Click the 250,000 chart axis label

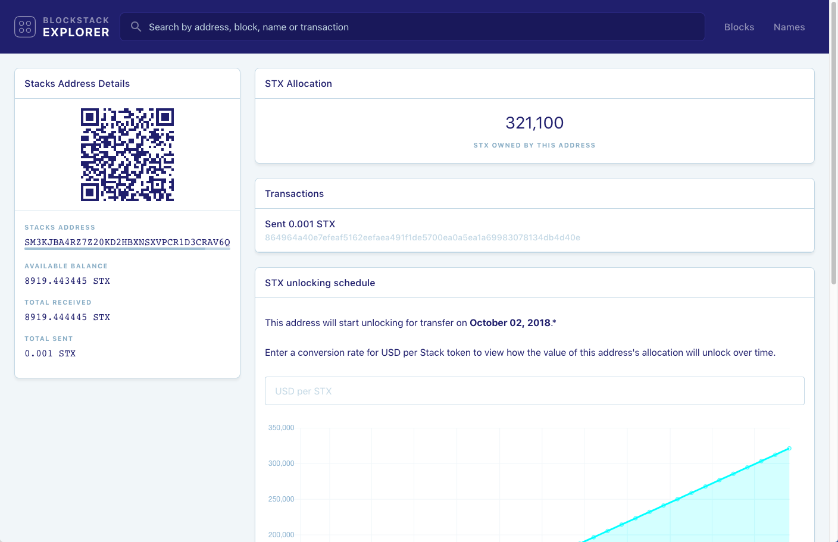pyautogui.click(x=281, y=499)
